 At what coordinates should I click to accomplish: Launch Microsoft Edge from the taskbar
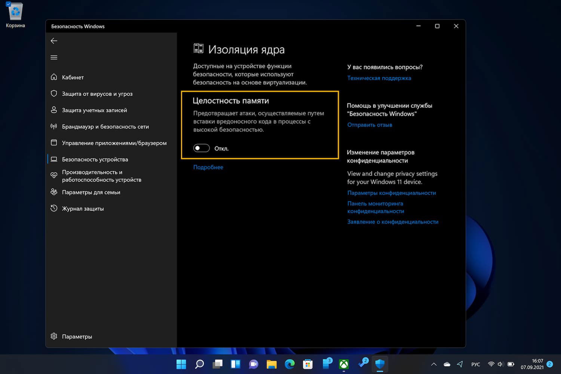(x=290, y=364)
